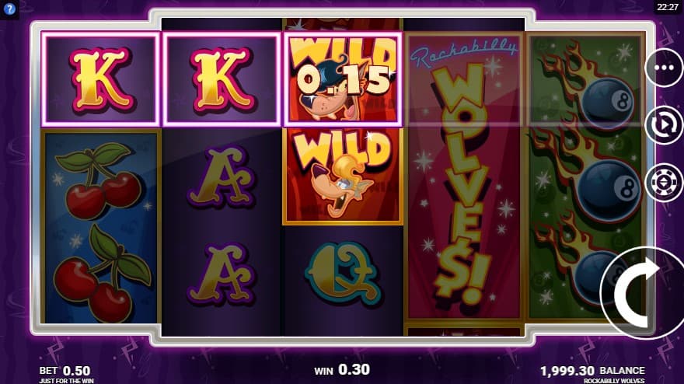The width and height of the screenshot is (684, 384).
Task: Click the 22:27 clock display
Action: click(668, 7)
